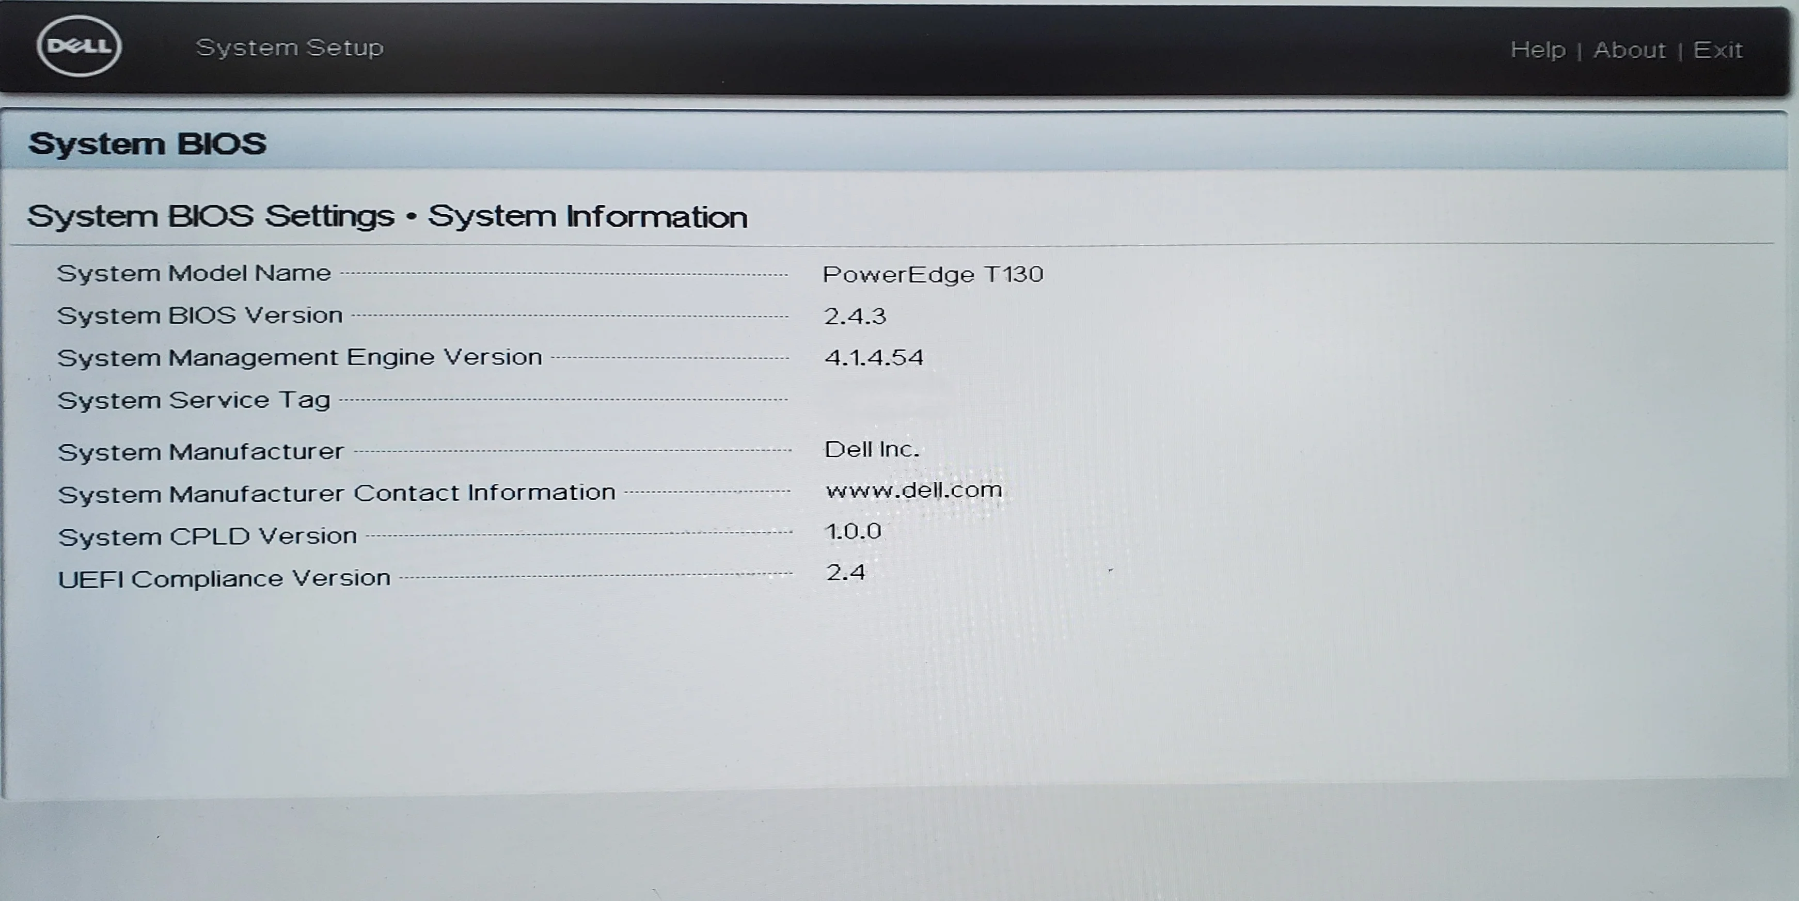The height and width of the screenshot is (901, 1799).
Task: Select the System Manufacturer label
Action: pos(201,452)
